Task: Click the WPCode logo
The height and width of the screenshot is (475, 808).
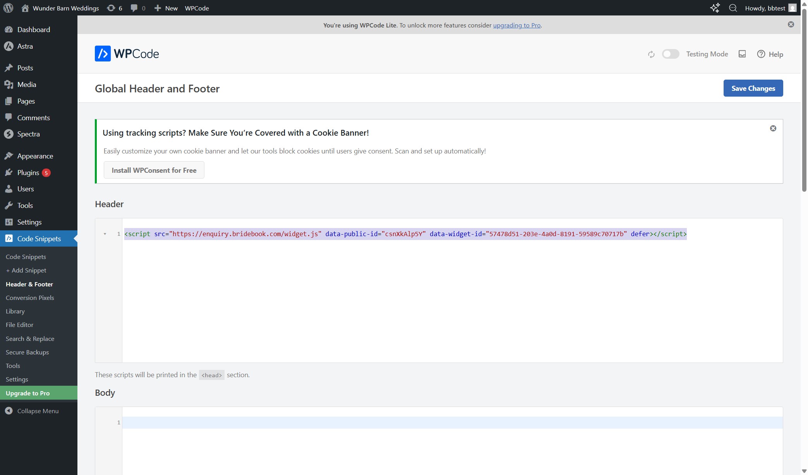Action: click(127, 54)
